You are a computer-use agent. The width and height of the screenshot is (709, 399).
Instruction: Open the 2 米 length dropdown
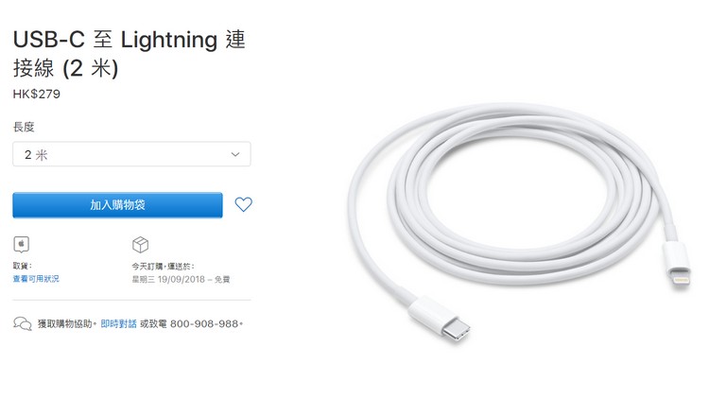[131, 154]
